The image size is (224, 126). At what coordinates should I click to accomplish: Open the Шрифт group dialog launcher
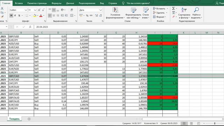pos(45,21)
